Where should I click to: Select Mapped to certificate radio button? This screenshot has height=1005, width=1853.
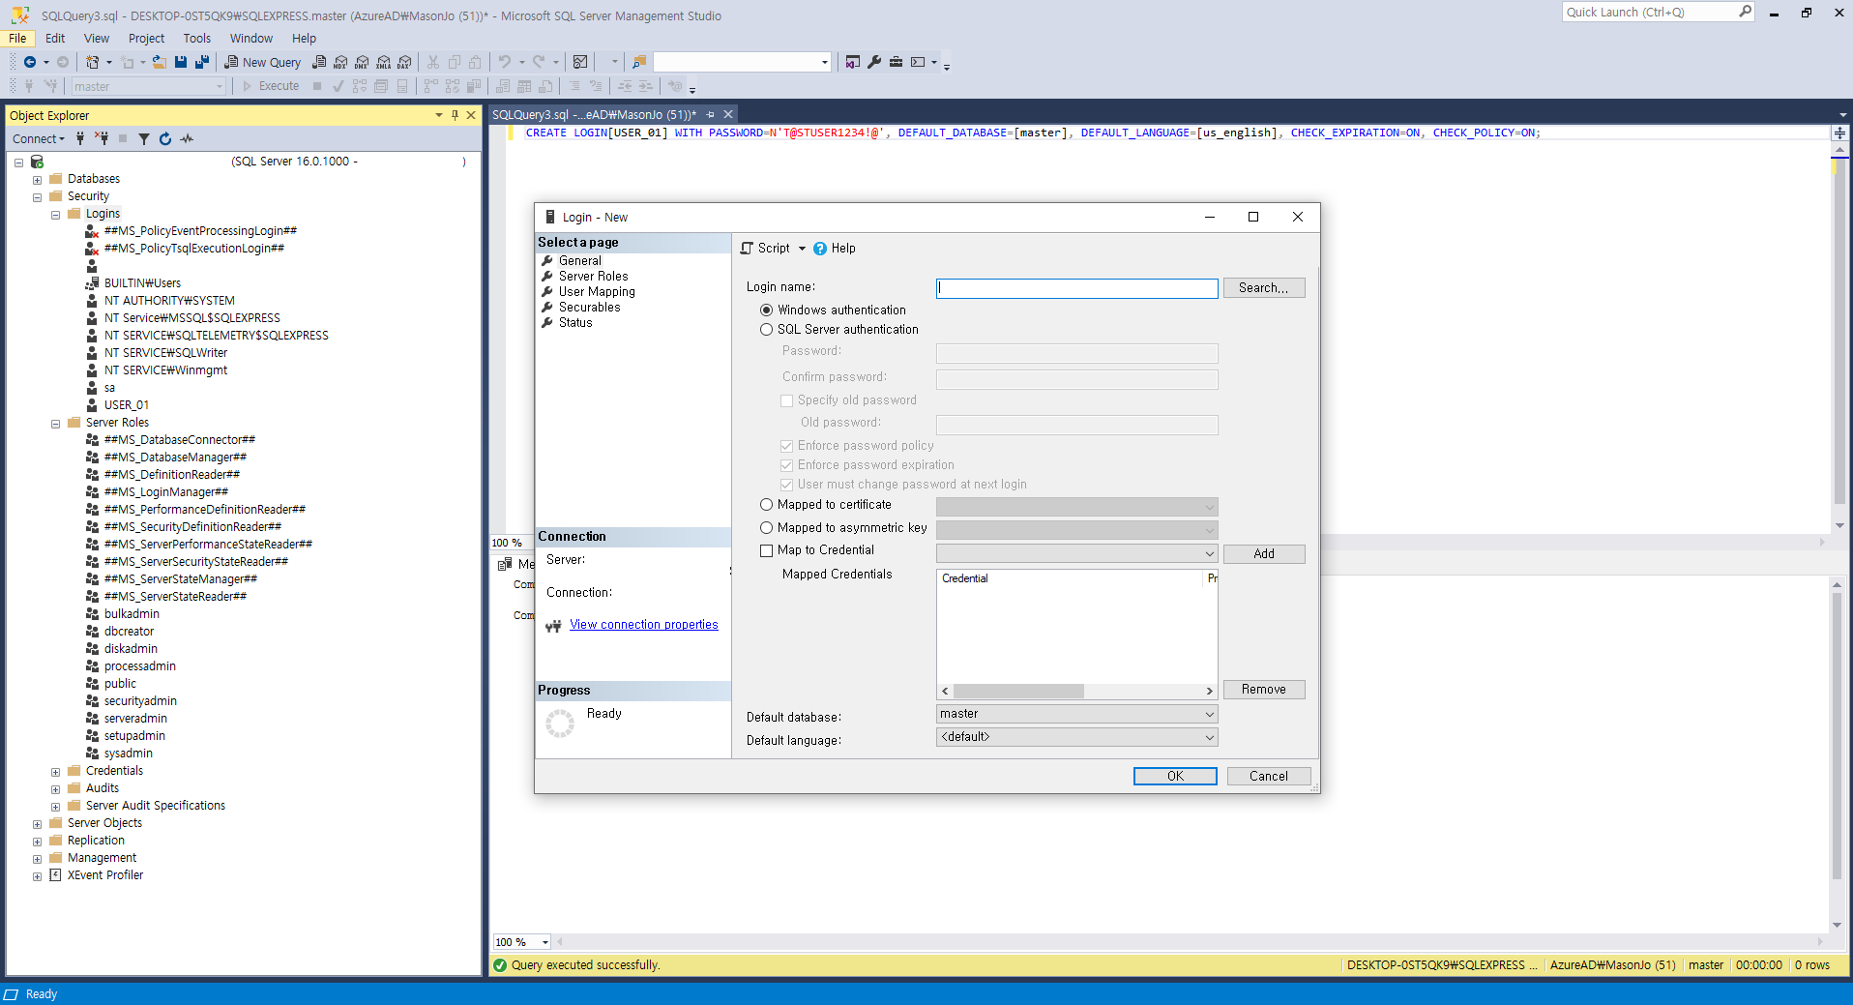click(767, 505)
